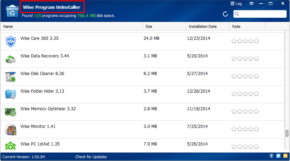Screen dimensions: 290x161
Task: Click the 7/25/2014 installation date cell
Action: (x=197, y=126)
